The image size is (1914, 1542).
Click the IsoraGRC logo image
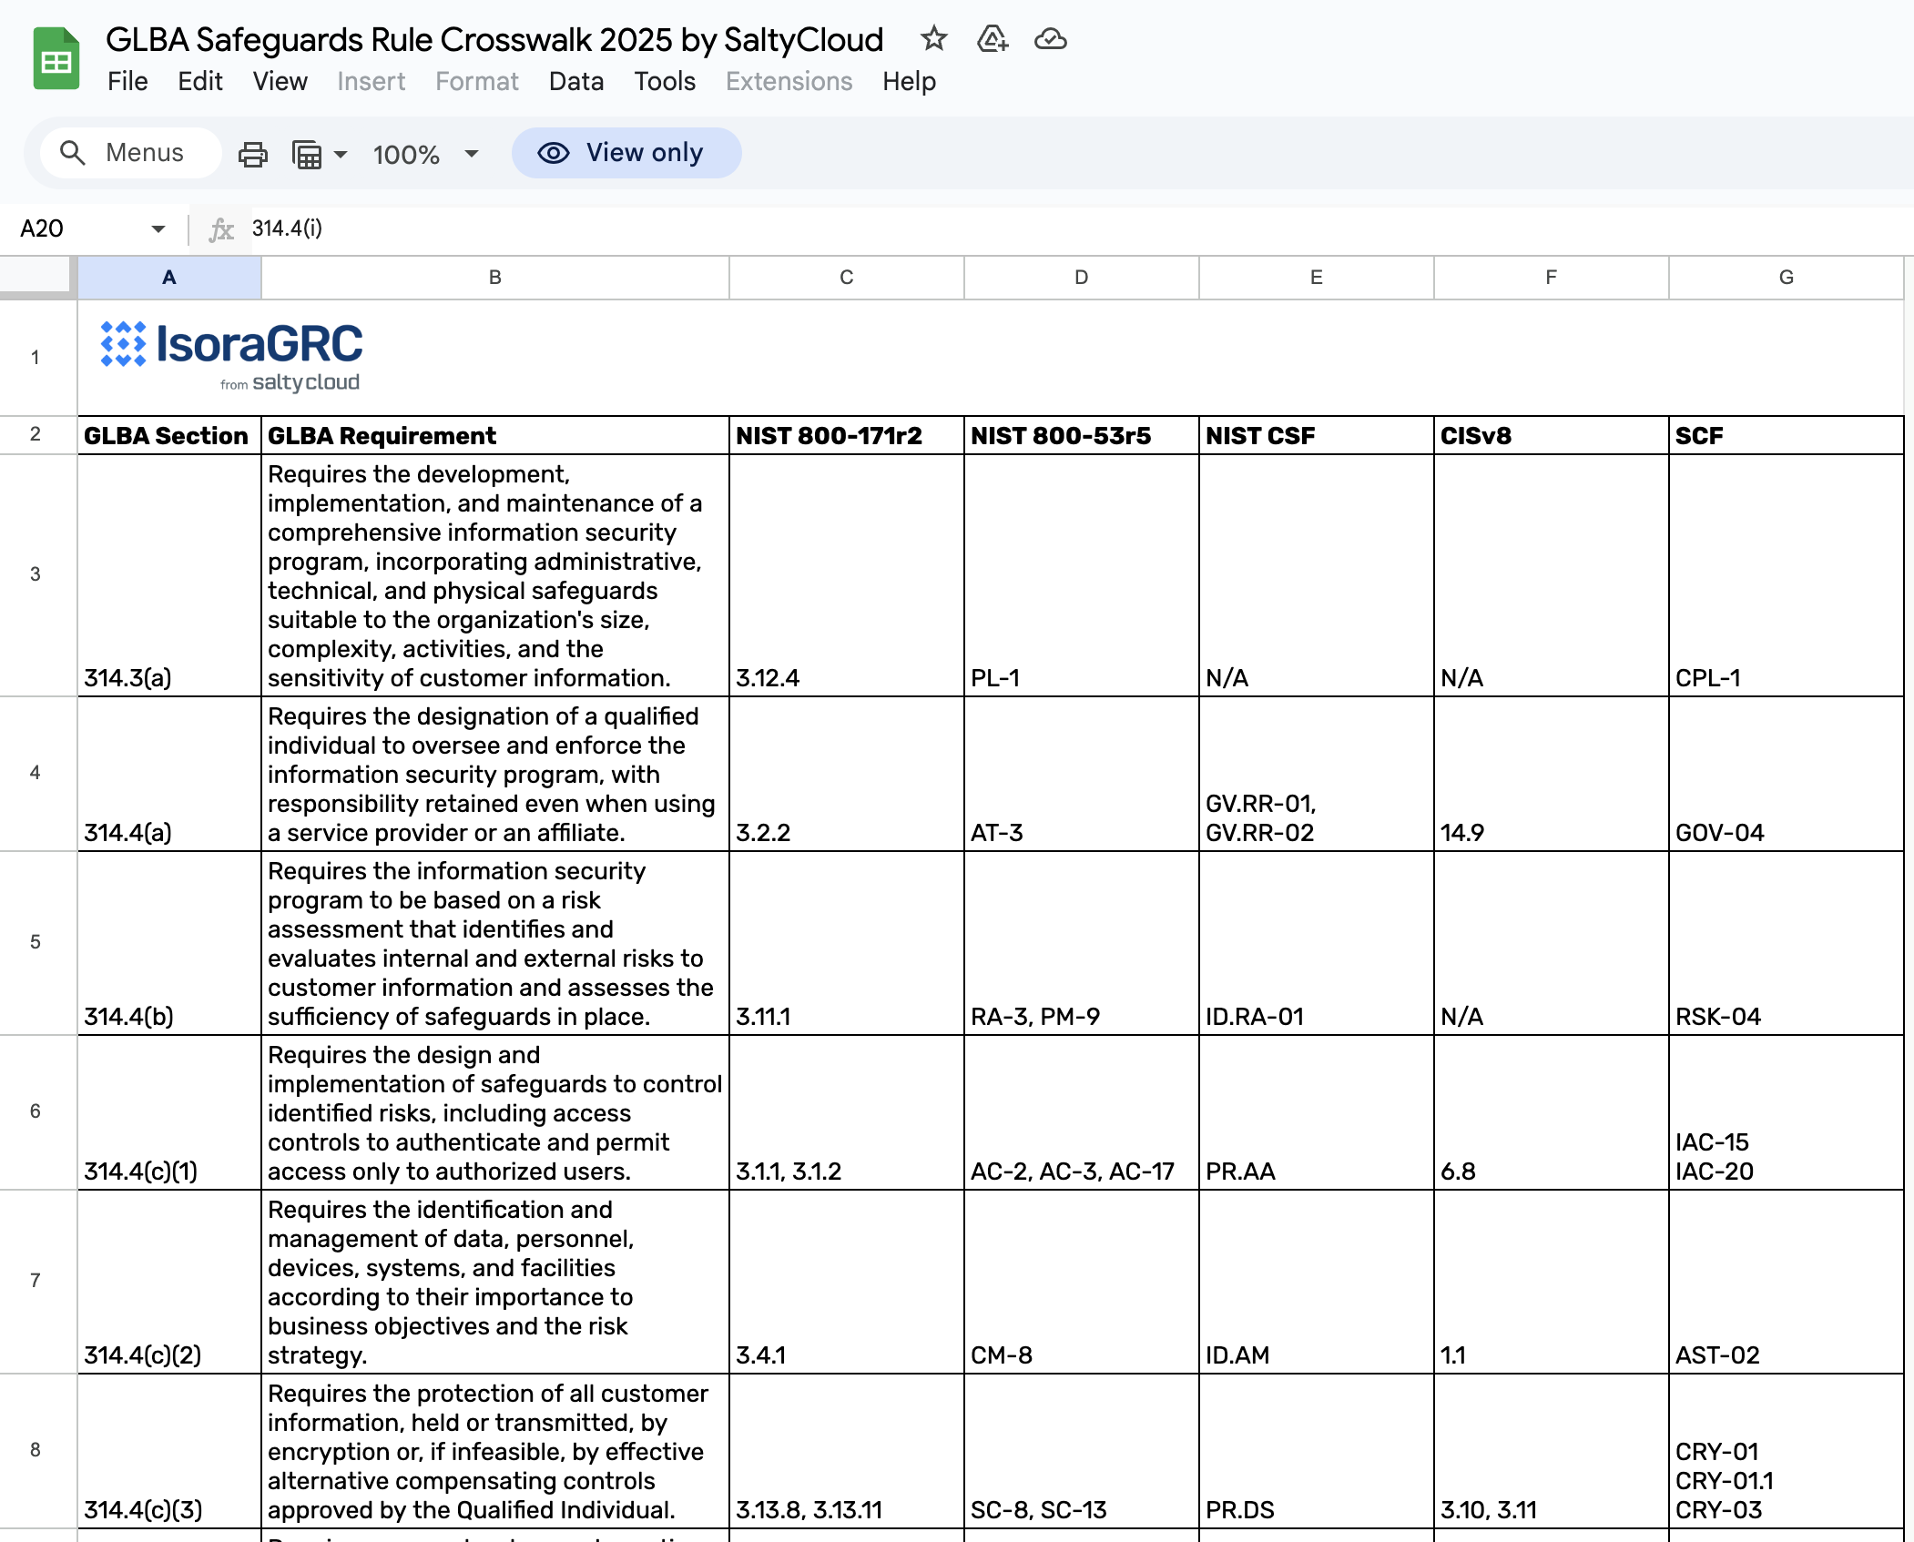231,355
